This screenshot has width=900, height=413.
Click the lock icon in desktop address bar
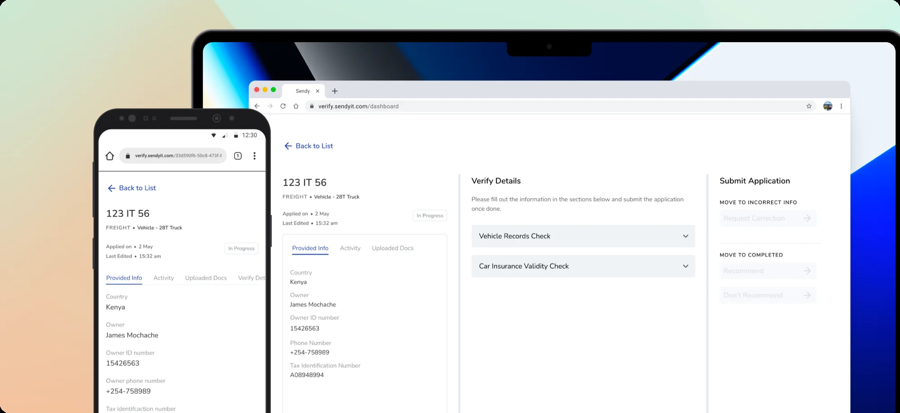click(311, 106)
